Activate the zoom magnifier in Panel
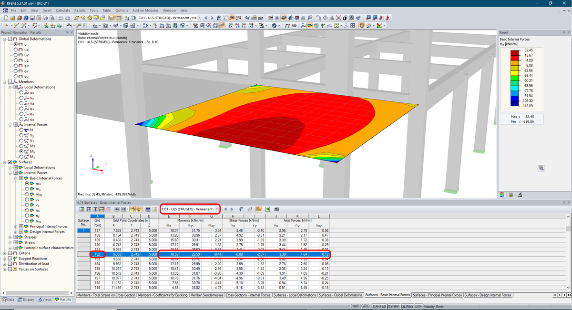This screenshot has height=310, width=572. [541, 168]
